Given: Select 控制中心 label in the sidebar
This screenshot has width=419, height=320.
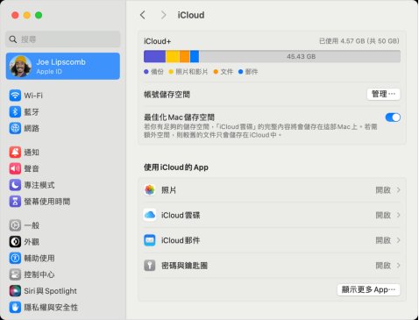Looking at the screenshot, I should point(39,274).
